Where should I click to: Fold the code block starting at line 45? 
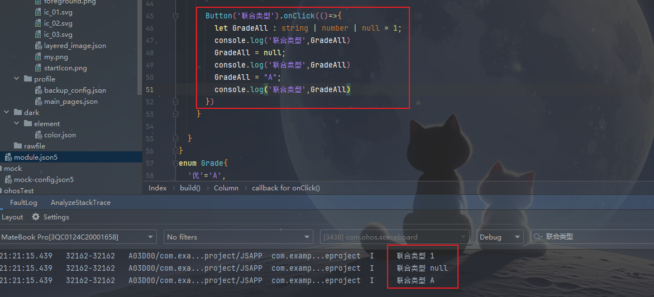175,16
